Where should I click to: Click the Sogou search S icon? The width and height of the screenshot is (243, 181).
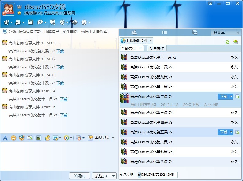(x=66, y=138)
